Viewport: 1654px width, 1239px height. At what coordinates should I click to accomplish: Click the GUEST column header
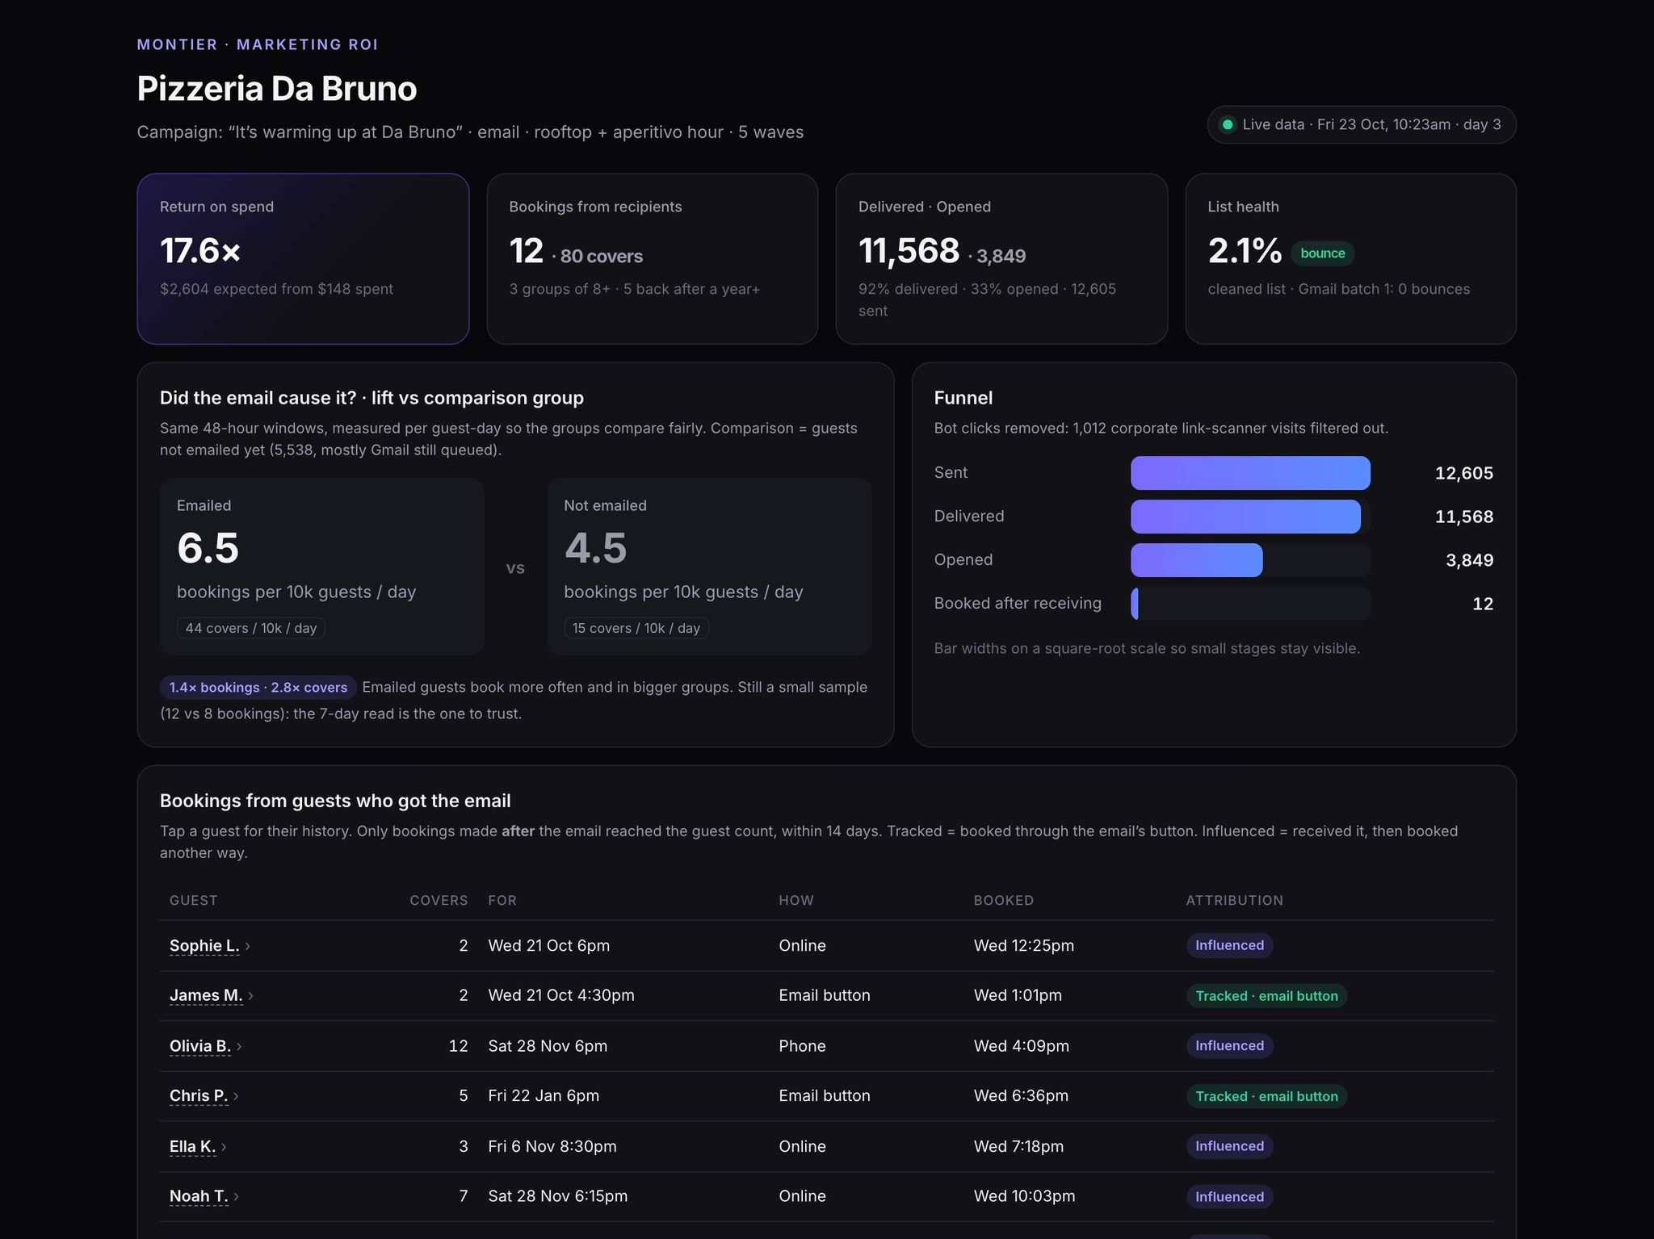[x=194, y=900]
